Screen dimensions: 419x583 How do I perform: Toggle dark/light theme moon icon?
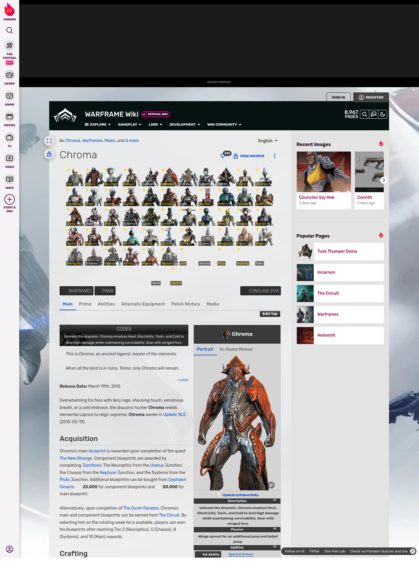[x=383, y=114]
